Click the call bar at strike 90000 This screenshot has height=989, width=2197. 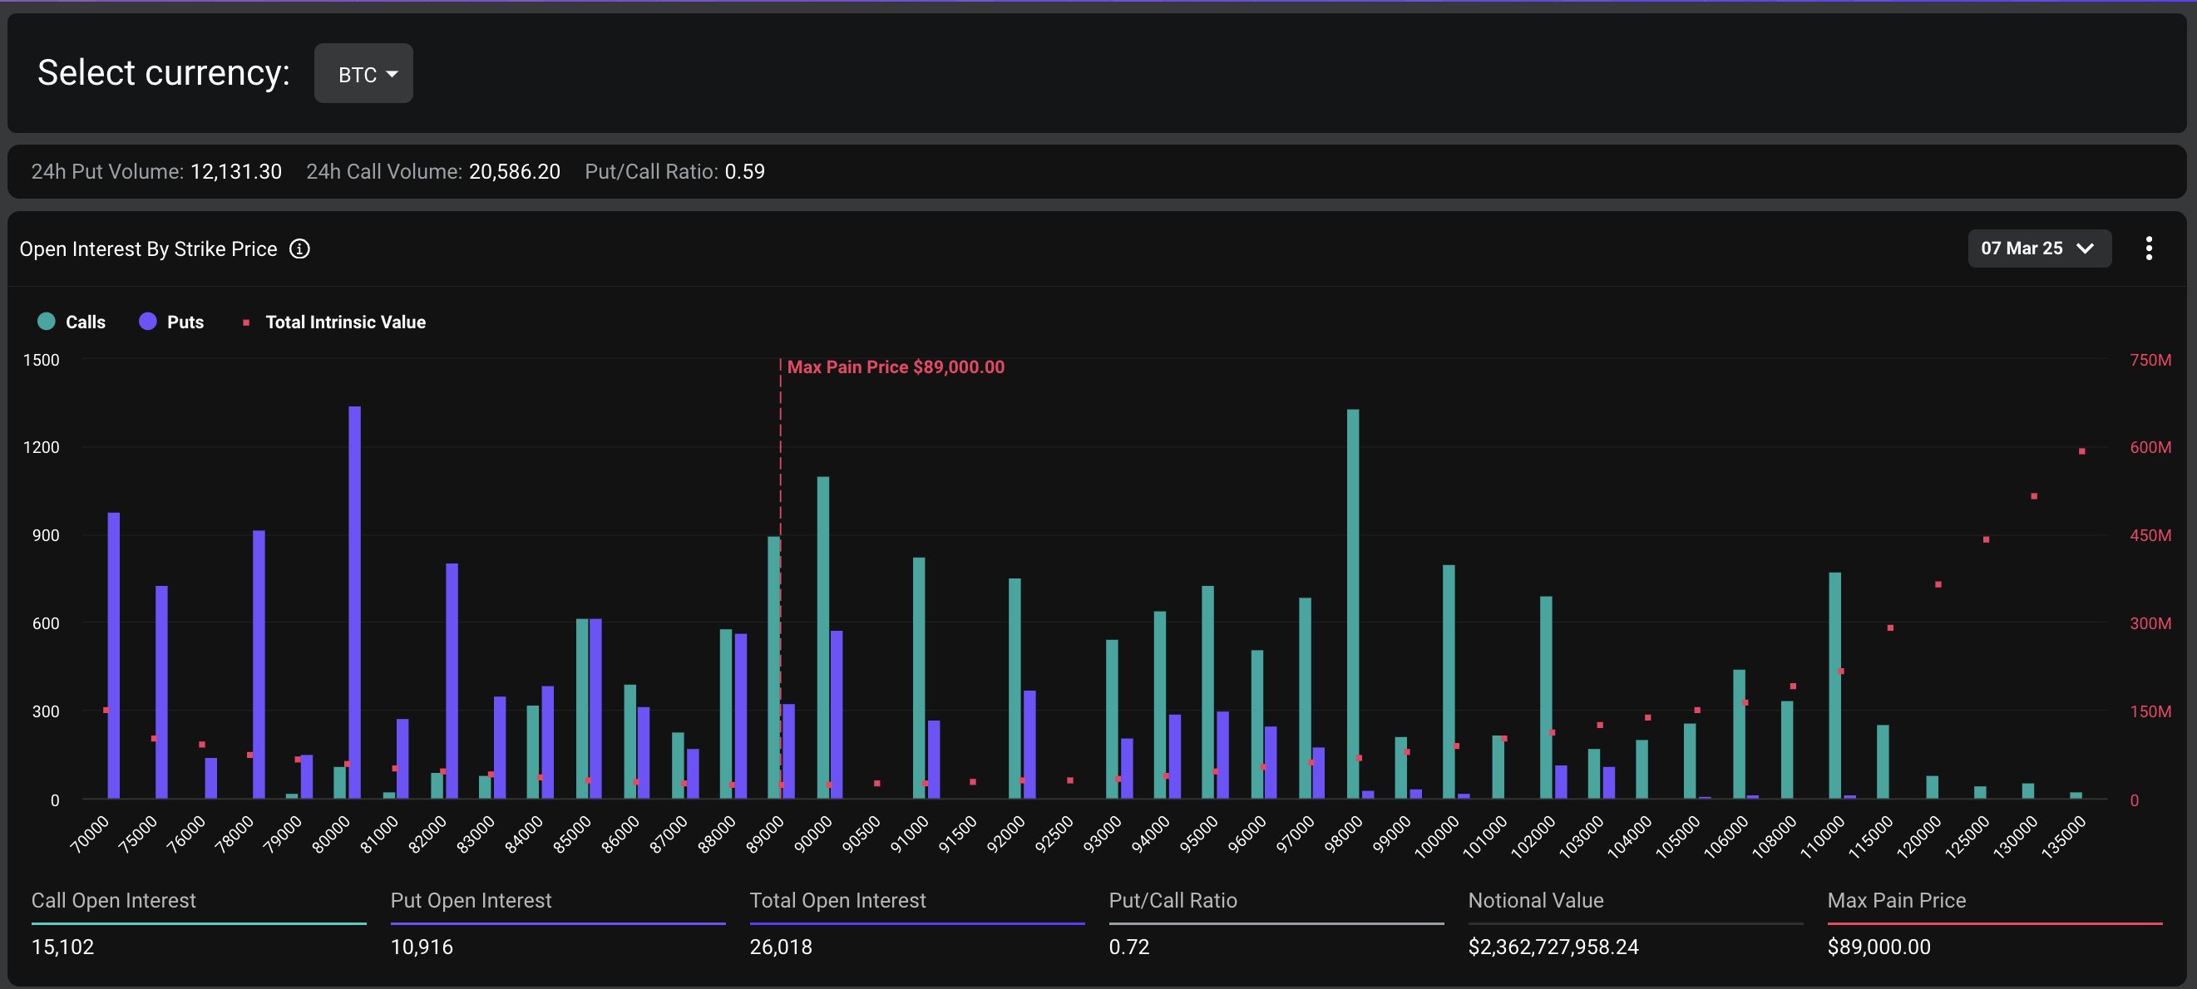[x=823, y=639]
